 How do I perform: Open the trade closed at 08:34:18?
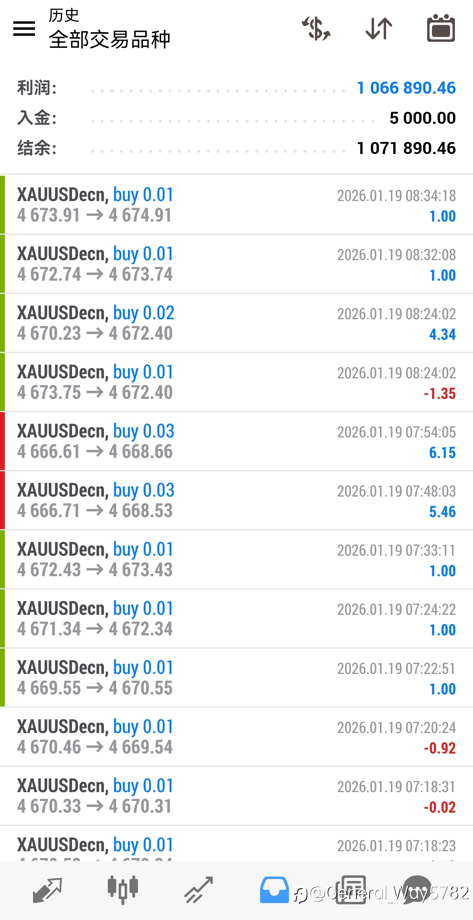pos(236,205)
